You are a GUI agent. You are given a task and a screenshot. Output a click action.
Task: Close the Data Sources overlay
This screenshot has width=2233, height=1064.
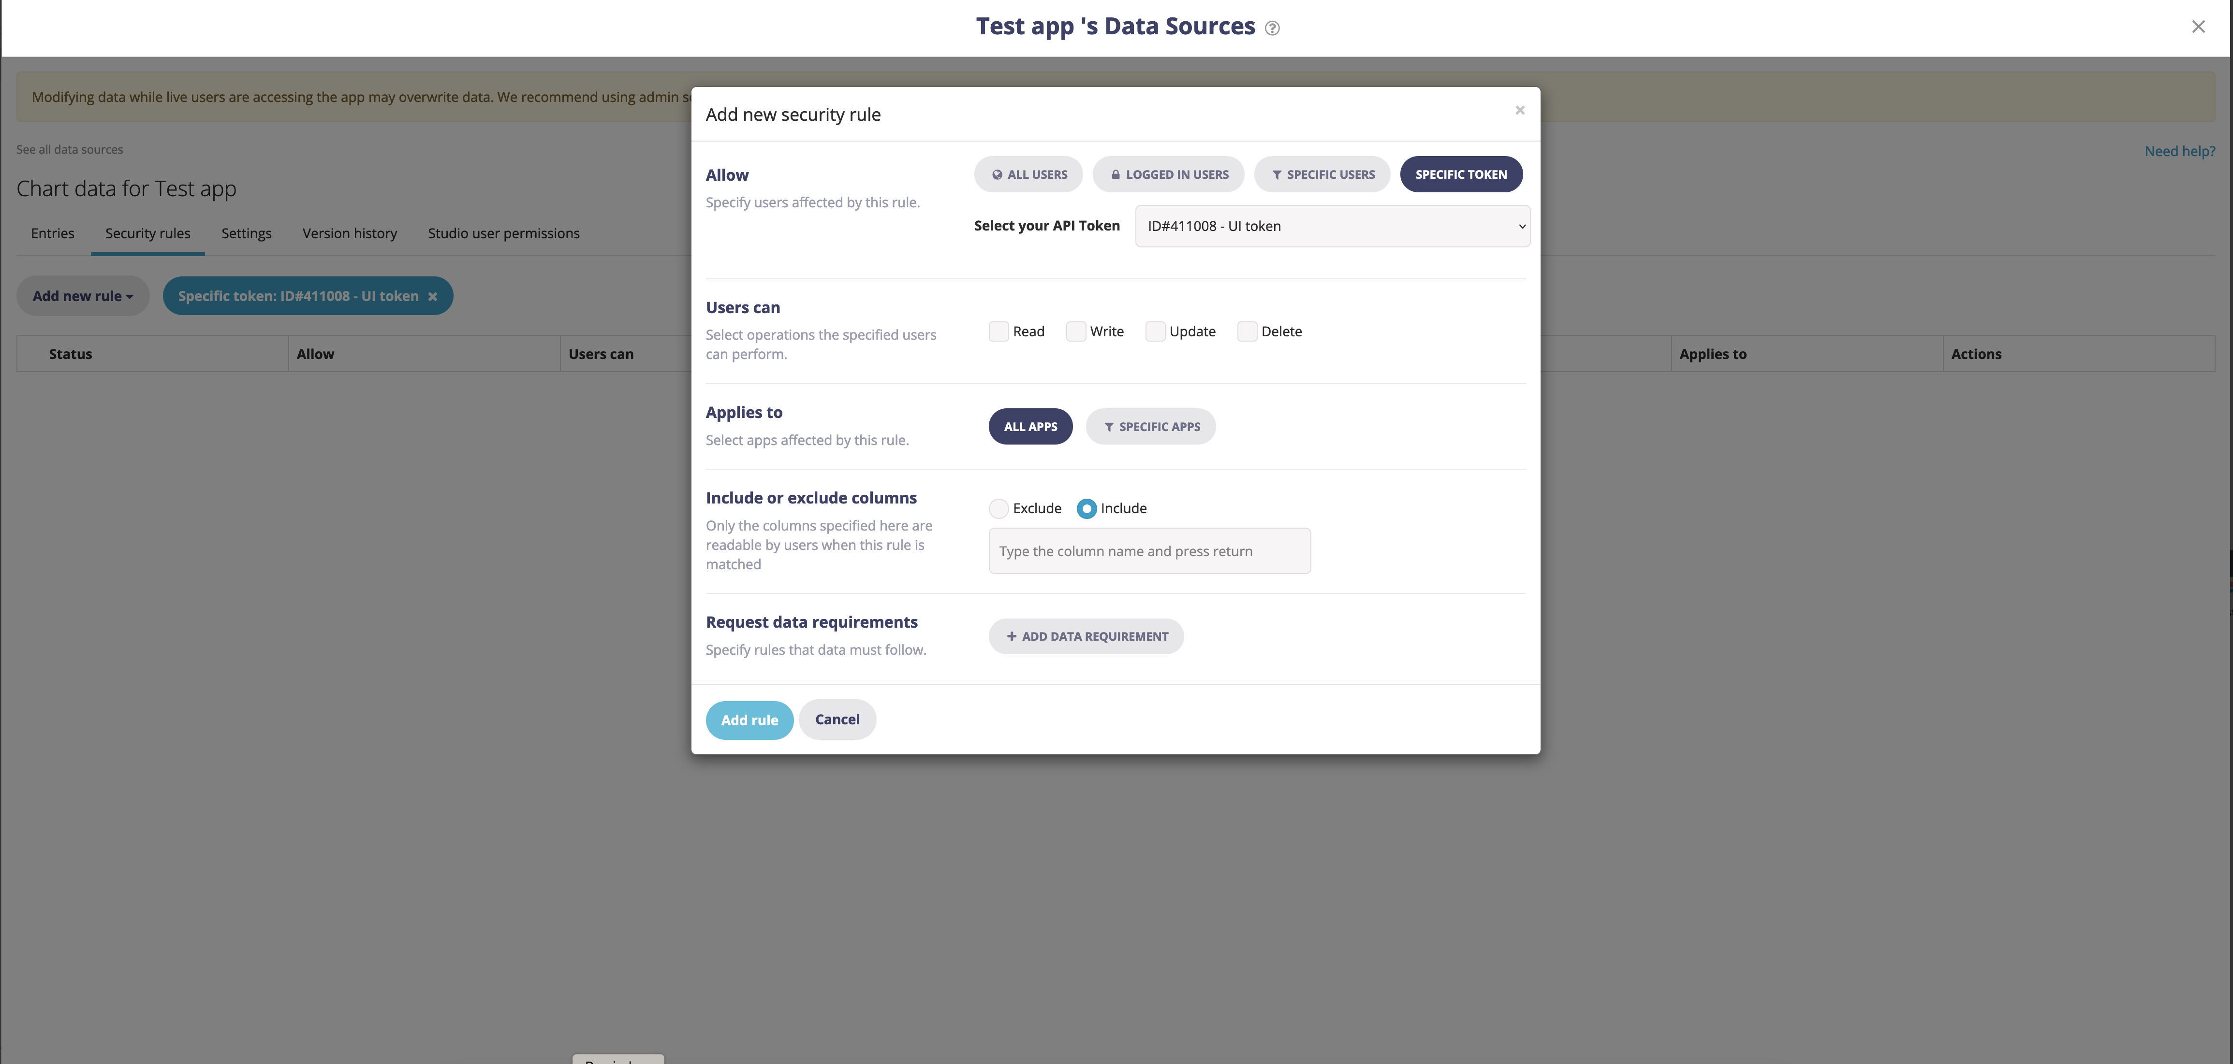pyautogui.click(x=2197, y=27)
